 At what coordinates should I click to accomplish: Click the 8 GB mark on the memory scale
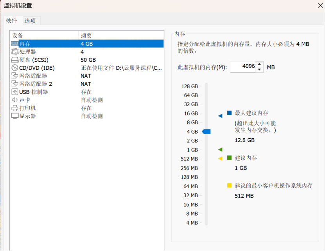coord(192,122)
